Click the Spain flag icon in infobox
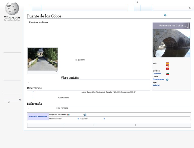This screenshot has height=148, width=194. click(x=167, y=64)
